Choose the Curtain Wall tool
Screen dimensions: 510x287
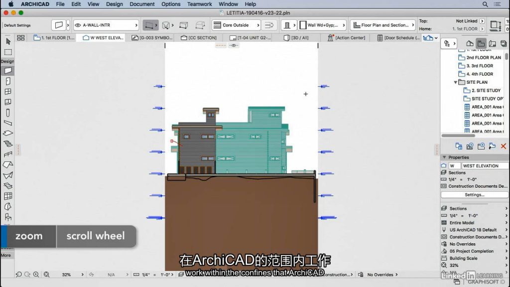(x=8, y=196)
